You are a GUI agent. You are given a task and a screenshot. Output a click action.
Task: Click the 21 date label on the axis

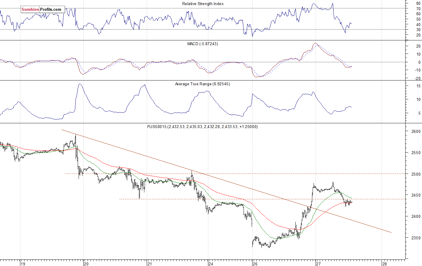tap(150, 264)
